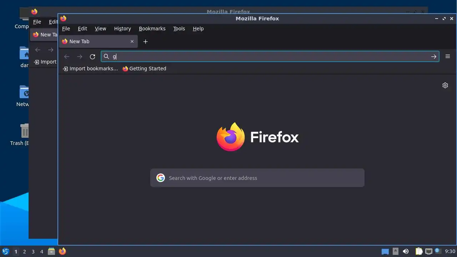Open the Bookmarks menu
Image resolution: width=457 pixels, height=257 pixels.
tap(152, 29)
